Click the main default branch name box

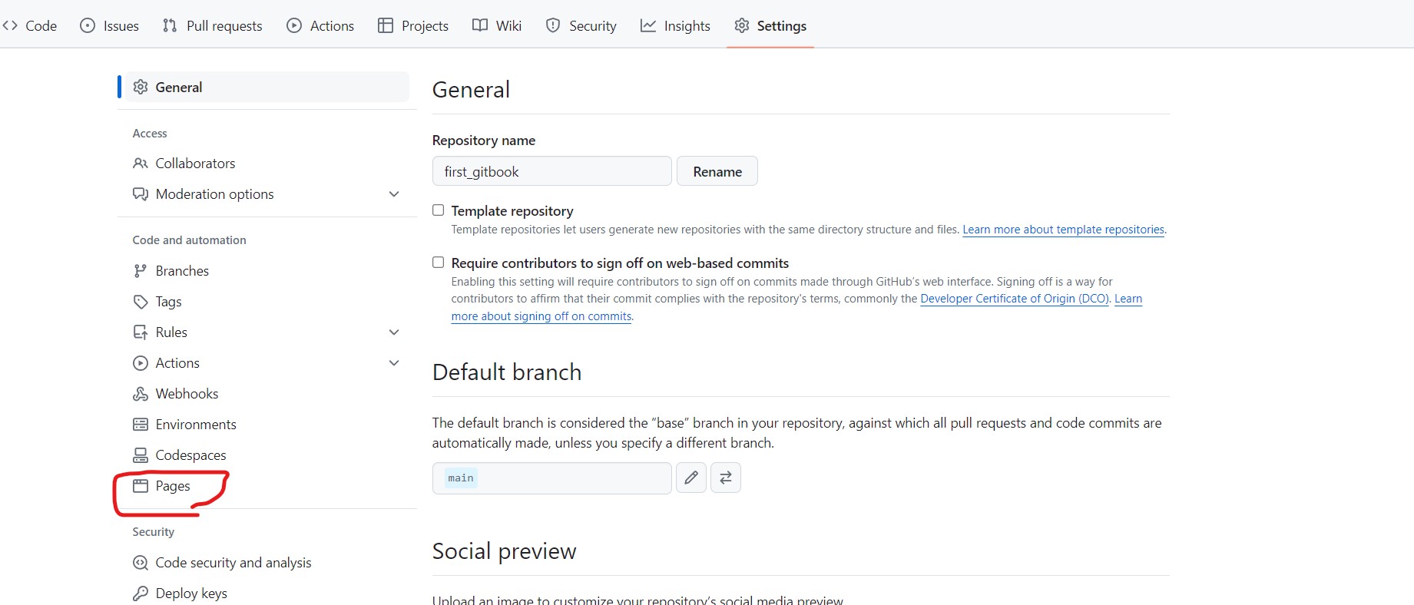point(552,478)
